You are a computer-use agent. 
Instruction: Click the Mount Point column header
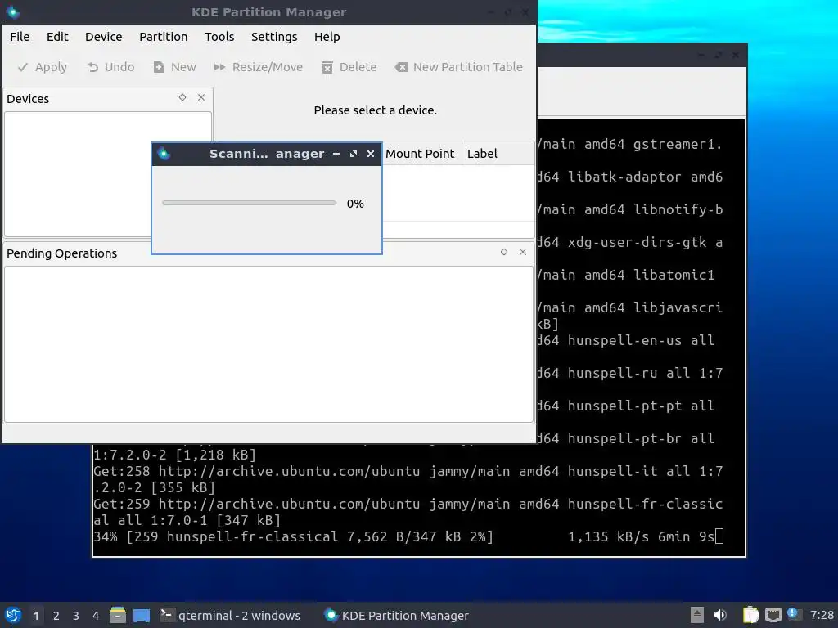420,154
